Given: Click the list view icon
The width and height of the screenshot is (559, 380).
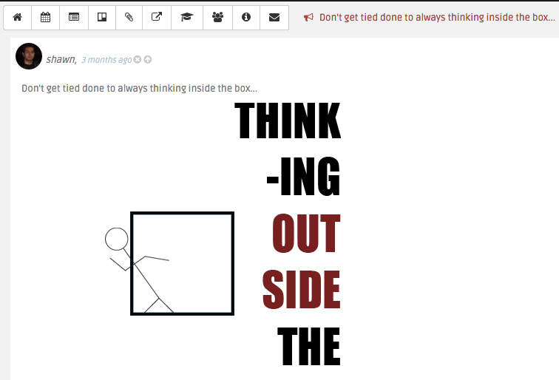Looking at the screenshot, I should coord(74,18).
